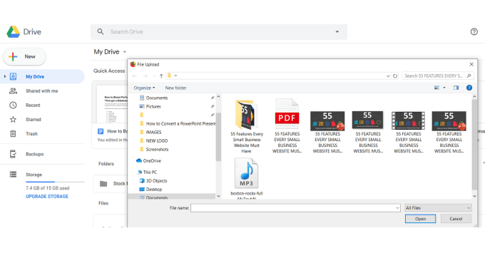485x273 pixels.
Task: Click New folder in File Upload
Action: pyautogui.click(x=175, y=88)
